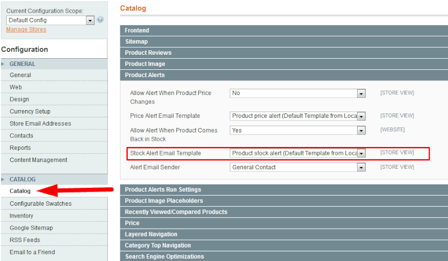This screenshot has height=261, width=448.
Task: Expand the Price section
Action: click(x=284, y=223)
